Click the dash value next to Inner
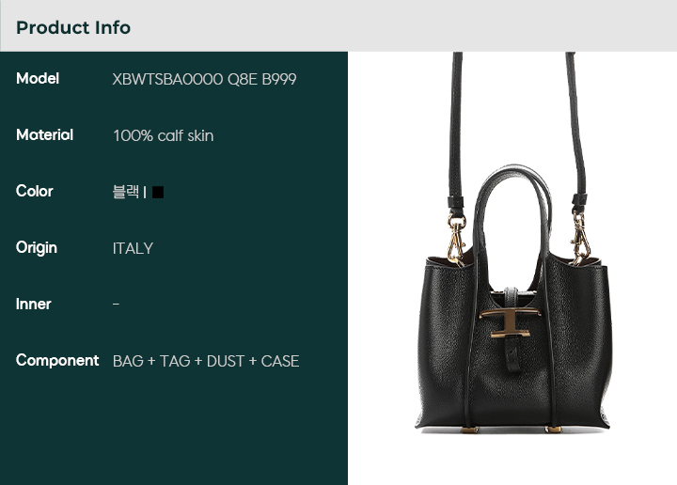This screenshot has height=485, width=677. [116, 305]
